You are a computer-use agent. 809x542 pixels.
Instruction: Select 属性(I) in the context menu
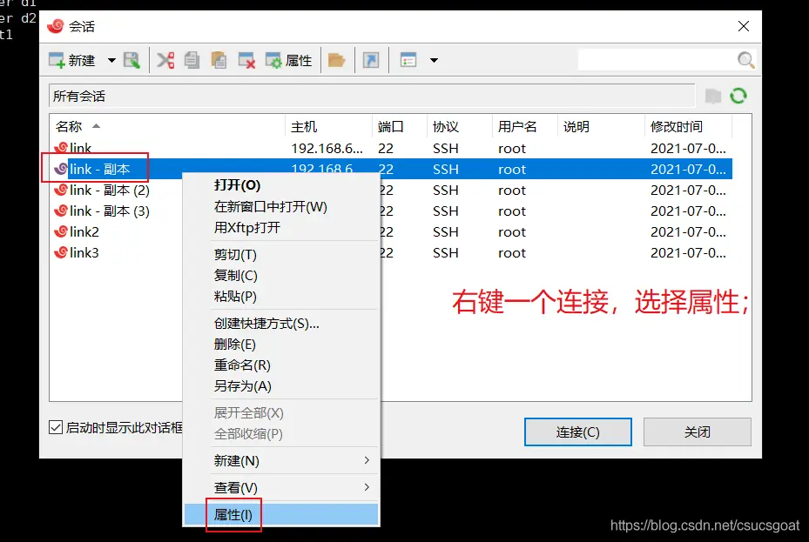tap(233, 514)
